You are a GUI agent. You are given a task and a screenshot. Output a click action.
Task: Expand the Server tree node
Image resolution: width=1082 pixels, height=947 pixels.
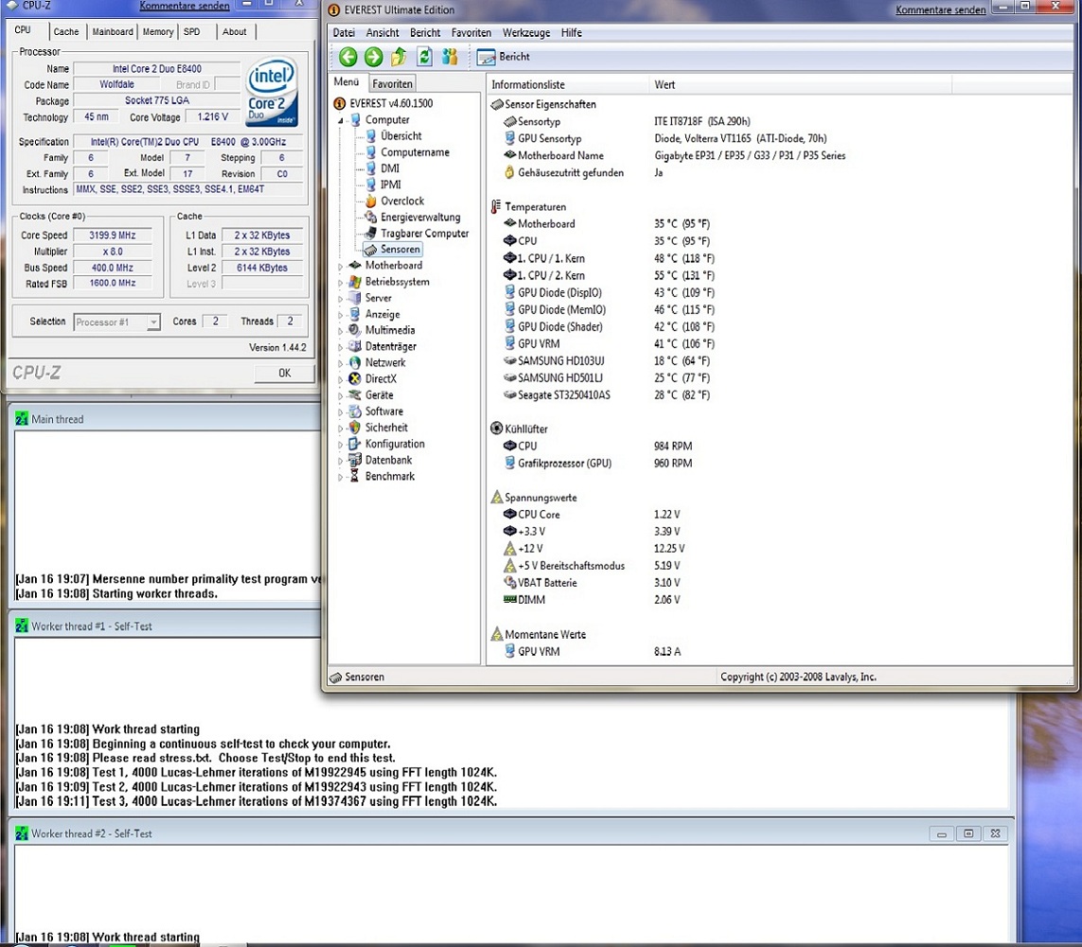click(x=340, y=298)
